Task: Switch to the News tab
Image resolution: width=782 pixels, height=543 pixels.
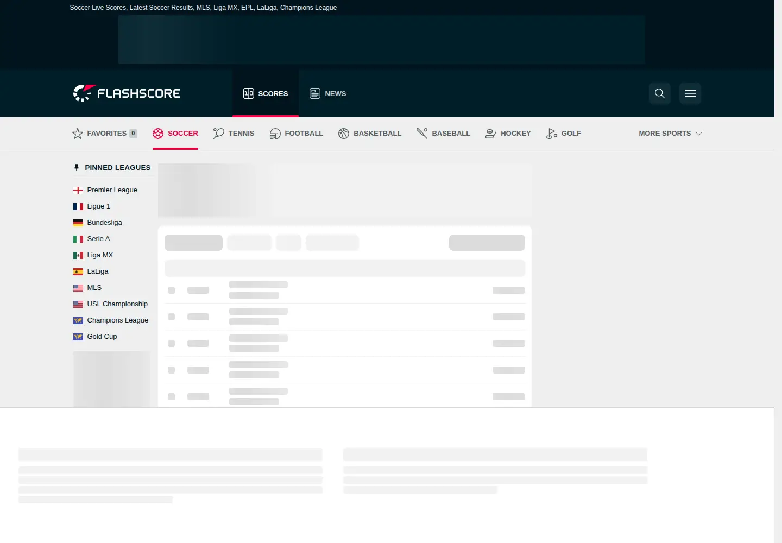Action: pos(327,93)
